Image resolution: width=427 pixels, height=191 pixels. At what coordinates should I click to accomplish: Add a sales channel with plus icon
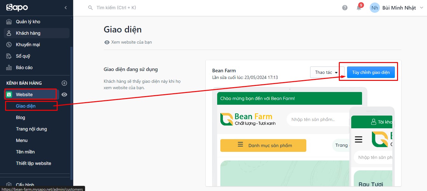[64, 83]
